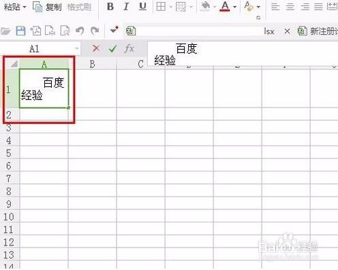Open the fill color dropdown arrow
This screenshot has height=270, width=338.
tap(215, 7)
